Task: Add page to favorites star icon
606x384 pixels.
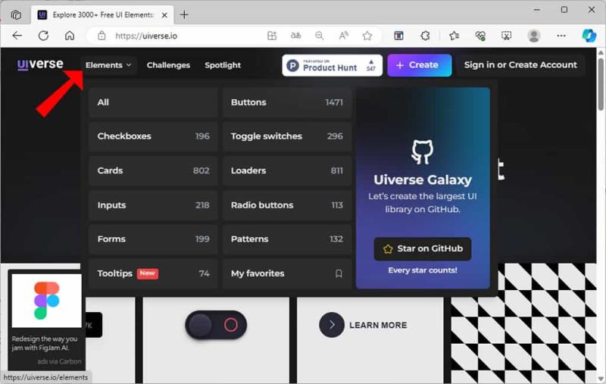Action: [x=367, y=36]
